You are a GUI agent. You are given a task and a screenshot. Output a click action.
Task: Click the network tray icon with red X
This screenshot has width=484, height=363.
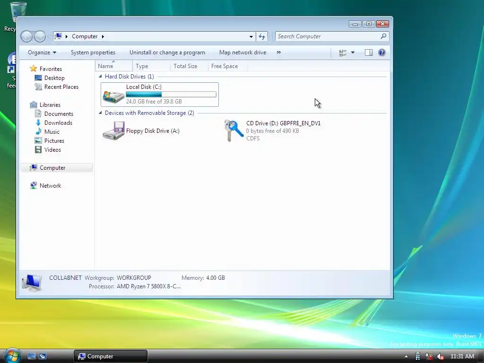[429, 356]
